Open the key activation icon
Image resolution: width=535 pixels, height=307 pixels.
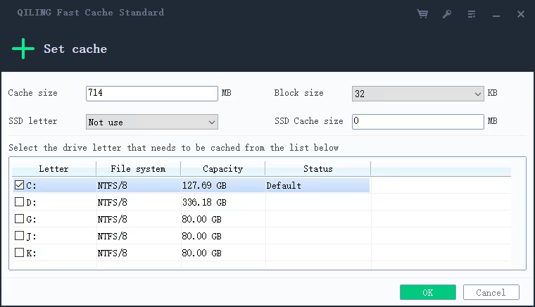coord(447,13)
